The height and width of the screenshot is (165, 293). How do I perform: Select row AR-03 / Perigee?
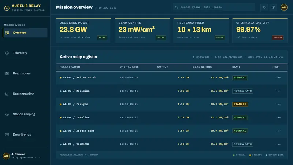pos(171,104)
